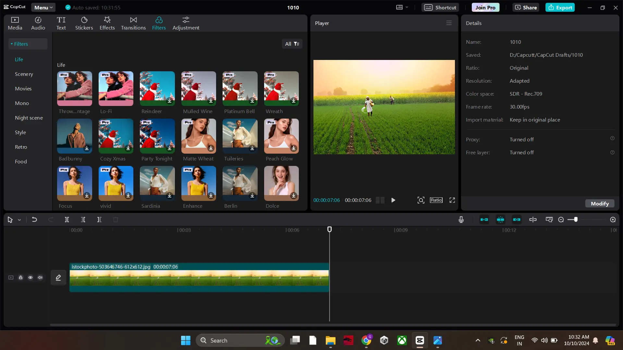Select the istockphoto clip on timeline
Image resolution: width=623 pixels, height=350 pixels.
199,277
